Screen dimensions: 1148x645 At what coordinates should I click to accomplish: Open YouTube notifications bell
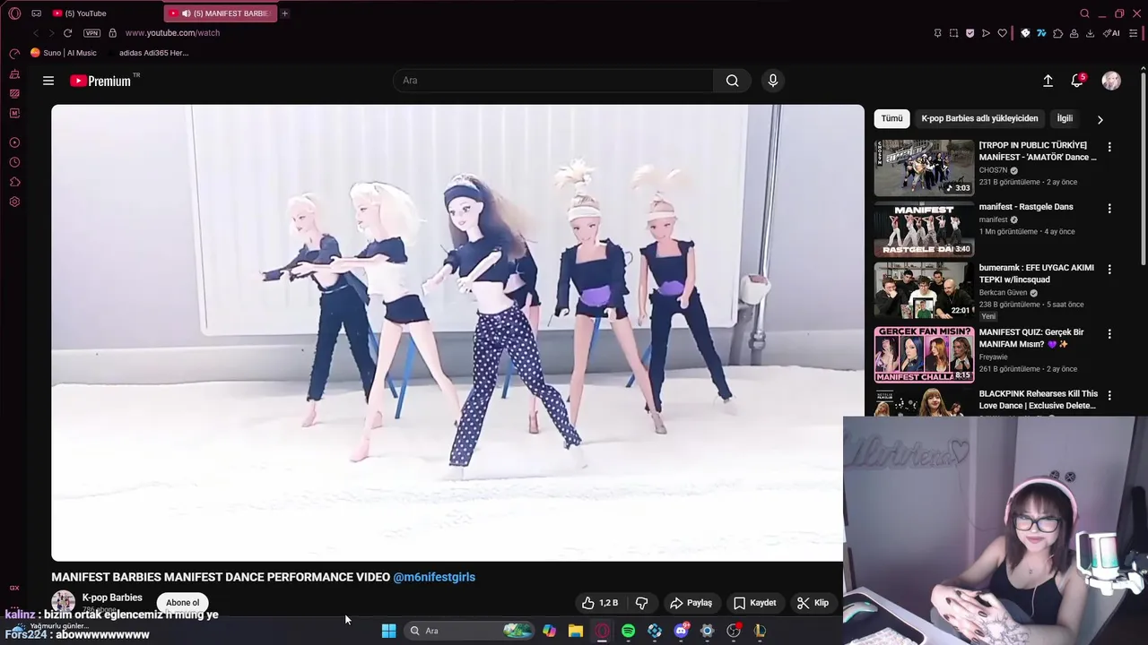(1077, 81)
